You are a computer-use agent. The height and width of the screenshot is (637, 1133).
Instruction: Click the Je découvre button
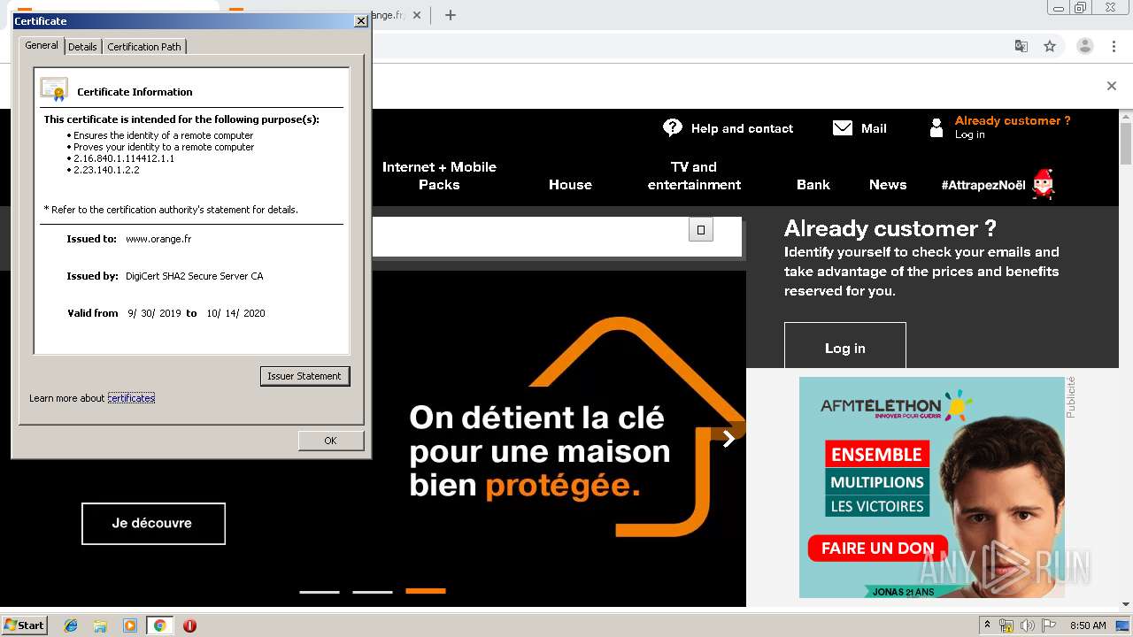point(153,523)
